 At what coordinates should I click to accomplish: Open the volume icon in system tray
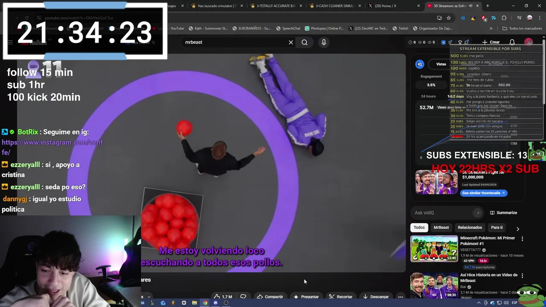[x=506, y=303]
